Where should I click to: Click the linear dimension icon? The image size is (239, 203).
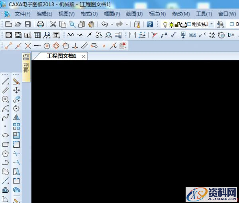point(132,35)
